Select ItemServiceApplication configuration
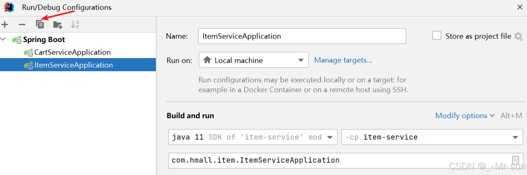The height and width of the screenshot is (175, 527). click(74, 65)
